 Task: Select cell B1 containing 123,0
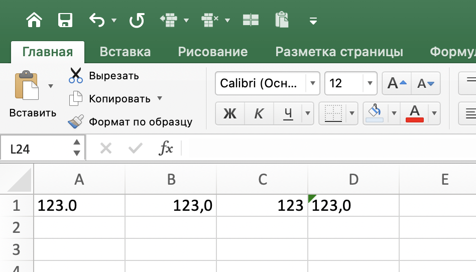pyautogui.click(x=171, y=206)
